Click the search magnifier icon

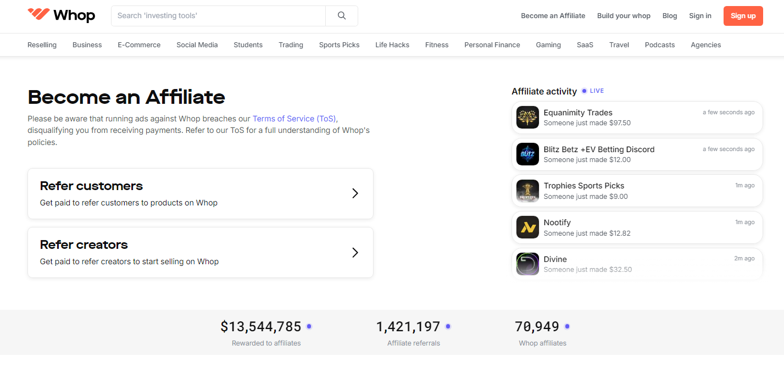[x=341, y=15]
